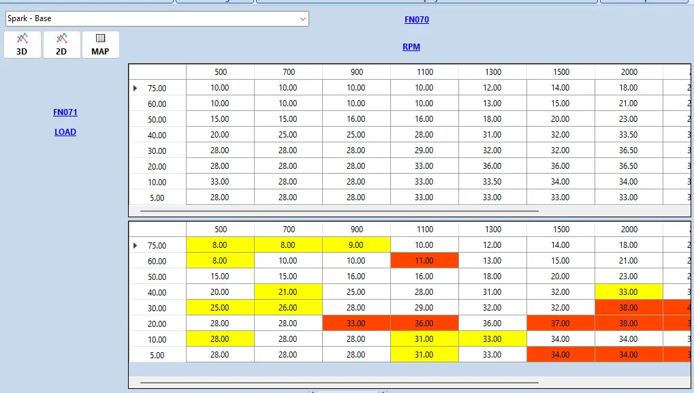Viewport: 694px width, 393px height.
Task: Click the row pointer arrow in the lower table
Action: [135, 245]
